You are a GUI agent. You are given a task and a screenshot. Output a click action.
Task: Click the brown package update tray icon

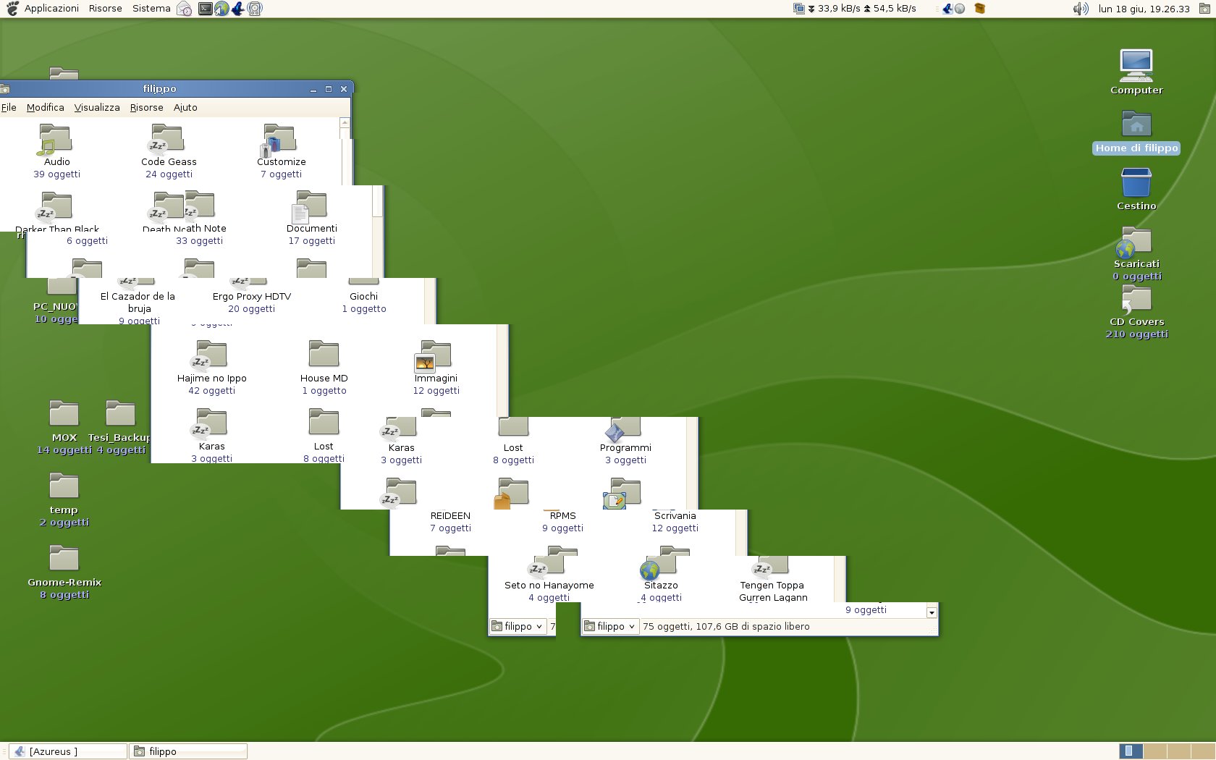click(x=980, y=9)
